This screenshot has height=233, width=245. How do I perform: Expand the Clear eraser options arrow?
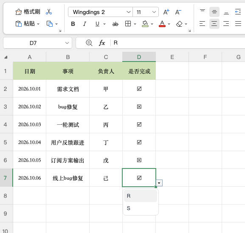pos(186,24)
